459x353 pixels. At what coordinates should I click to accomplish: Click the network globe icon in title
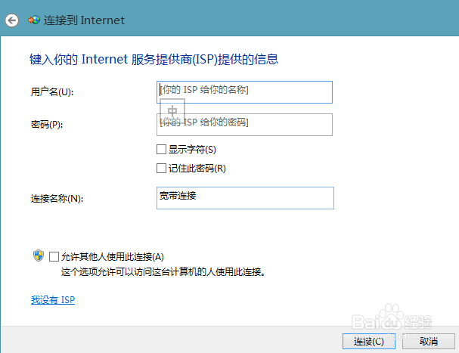pos(34,20)
